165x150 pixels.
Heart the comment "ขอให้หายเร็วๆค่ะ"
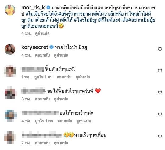click(160, 115)
